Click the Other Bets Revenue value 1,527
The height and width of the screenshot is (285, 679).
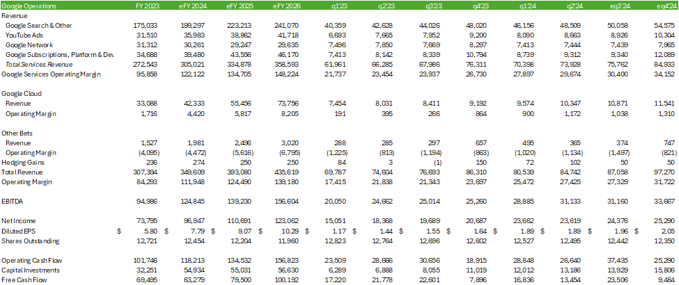tap(148, 142)
